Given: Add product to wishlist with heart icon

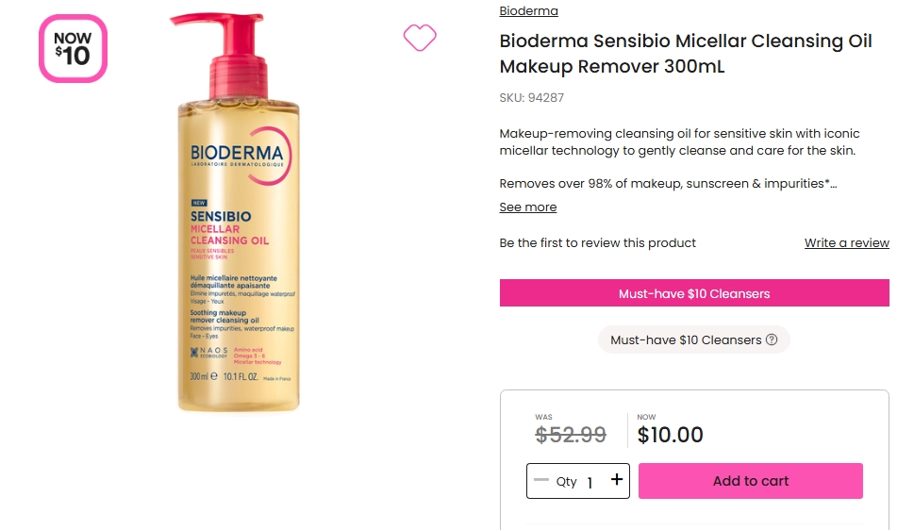Looking at the screenshot, I should [420, 38].
